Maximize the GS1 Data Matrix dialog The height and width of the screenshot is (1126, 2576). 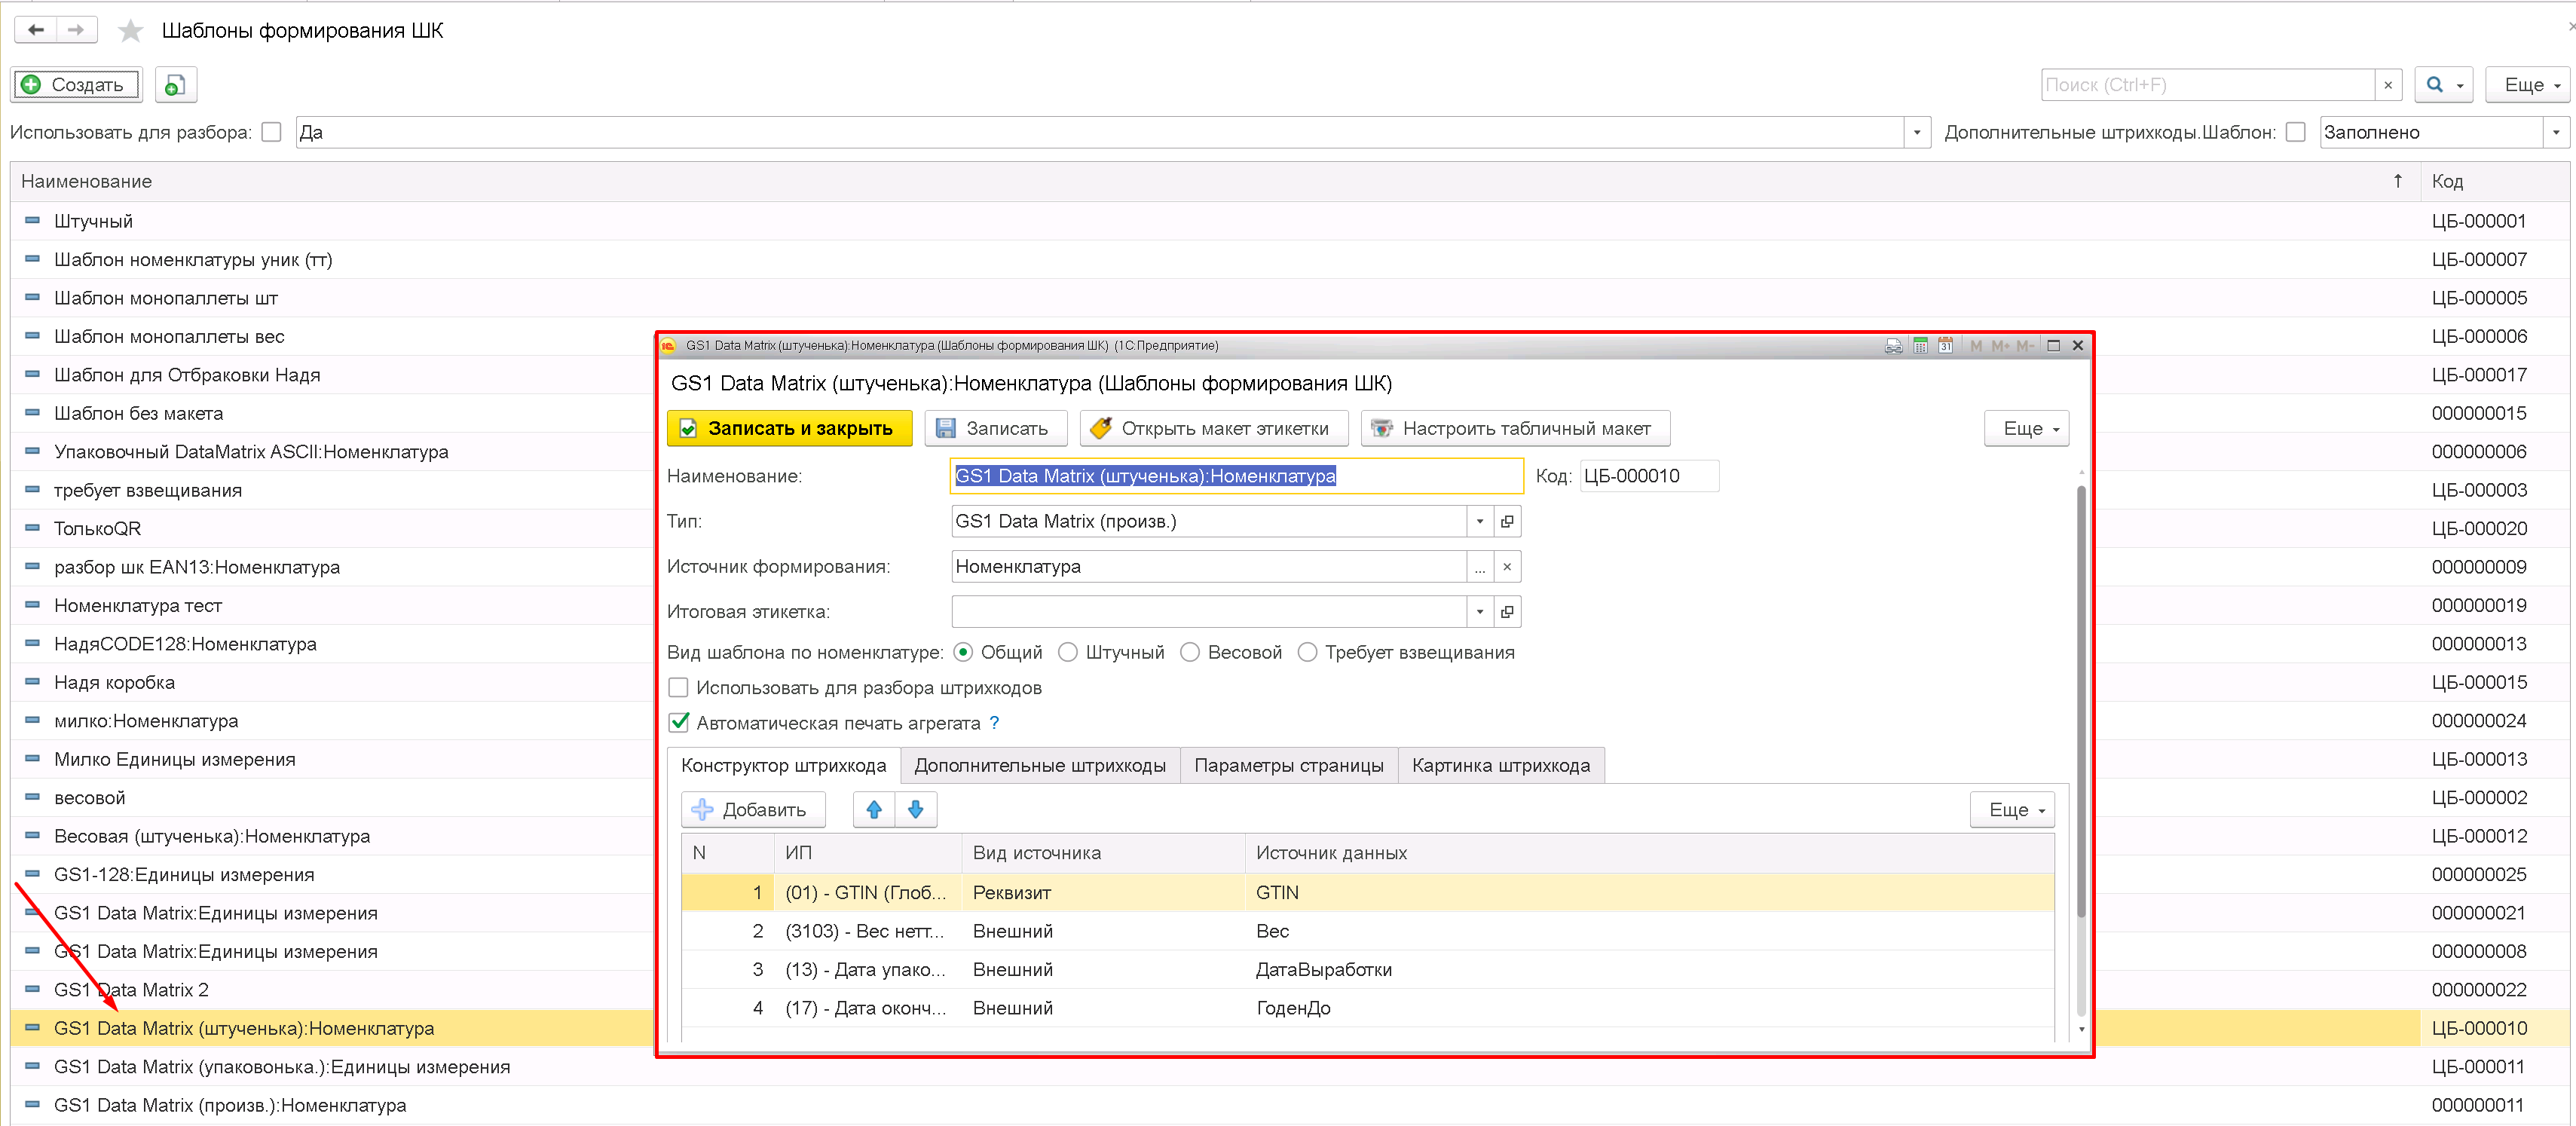tap(2053, 346)
